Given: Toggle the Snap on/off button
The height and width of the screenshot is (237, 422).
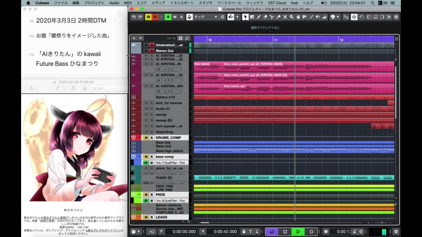Looking at the screenshot, I should (x=354, y=17).
